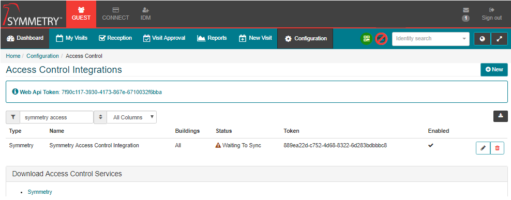Click the filter funnel icon
The image size is (511, 200).
13,117
